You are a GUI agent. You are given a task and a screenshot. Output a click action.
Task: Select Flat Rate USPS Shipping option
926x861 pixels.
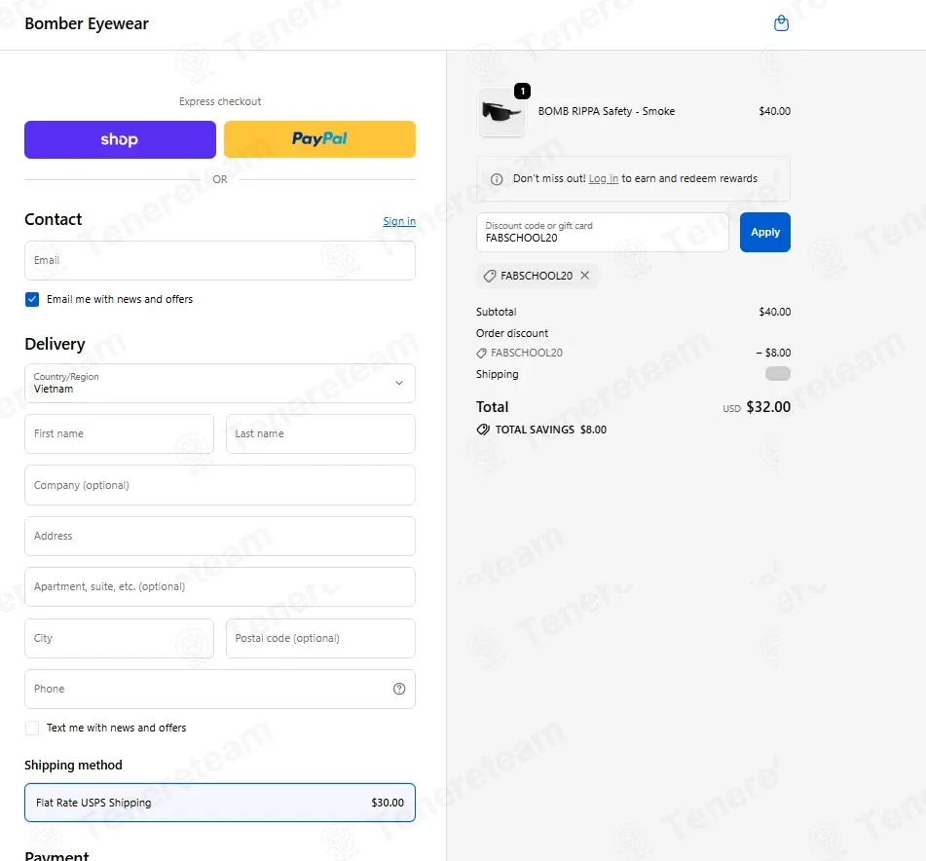coord(220,803)
